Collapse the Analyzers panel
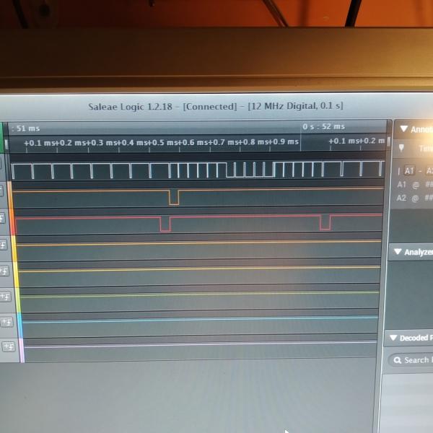 [x=397, y=252]
